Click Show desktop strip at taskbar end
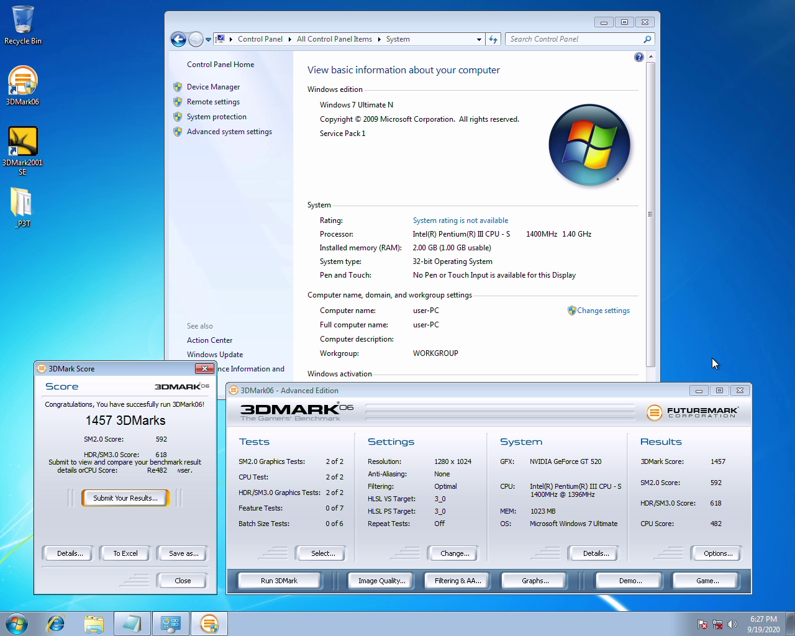Screen dimensions: 795x636 coord(791,624)
